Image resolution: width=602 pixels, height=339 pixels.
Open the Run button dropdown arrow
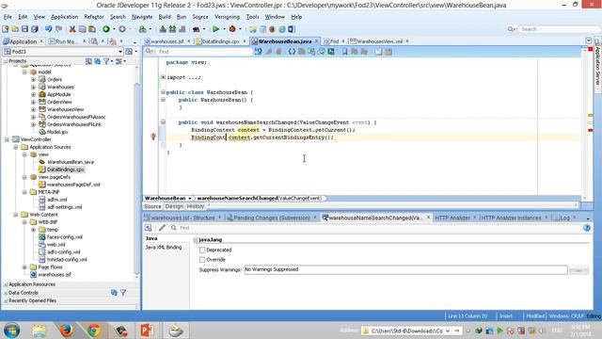point(224,29)
